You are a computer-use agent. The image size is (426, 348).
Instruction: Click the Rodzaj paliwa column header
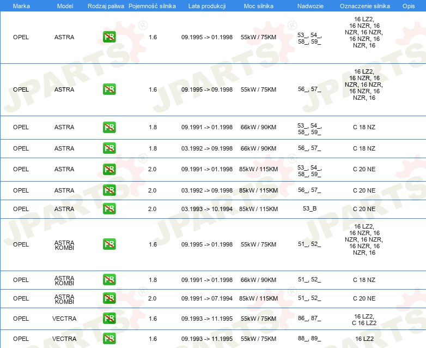point(106,6)
